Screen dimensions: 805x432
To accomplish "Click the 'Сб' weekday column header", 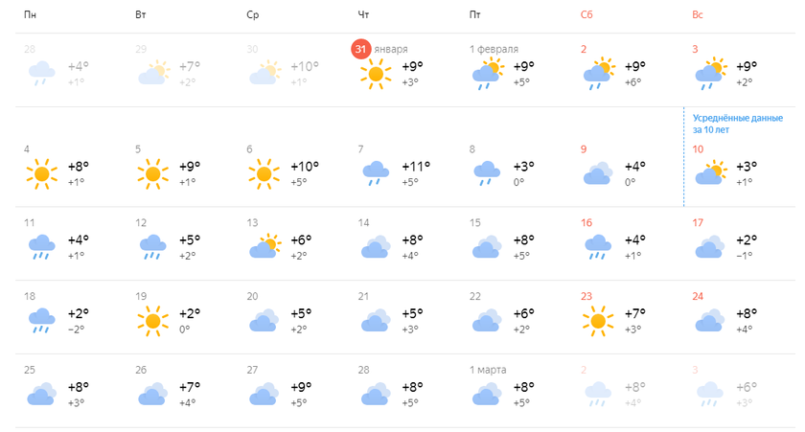I will 586,14.
